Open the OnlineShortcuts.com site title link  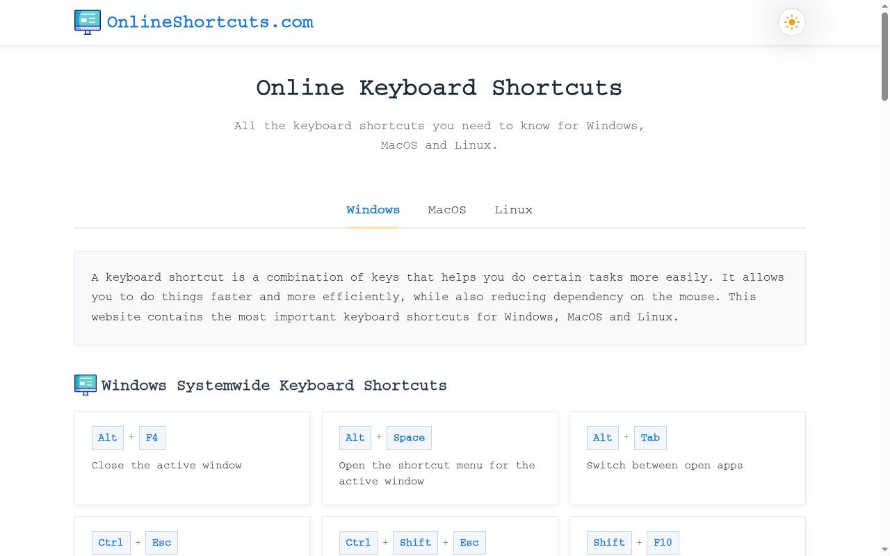210,22
